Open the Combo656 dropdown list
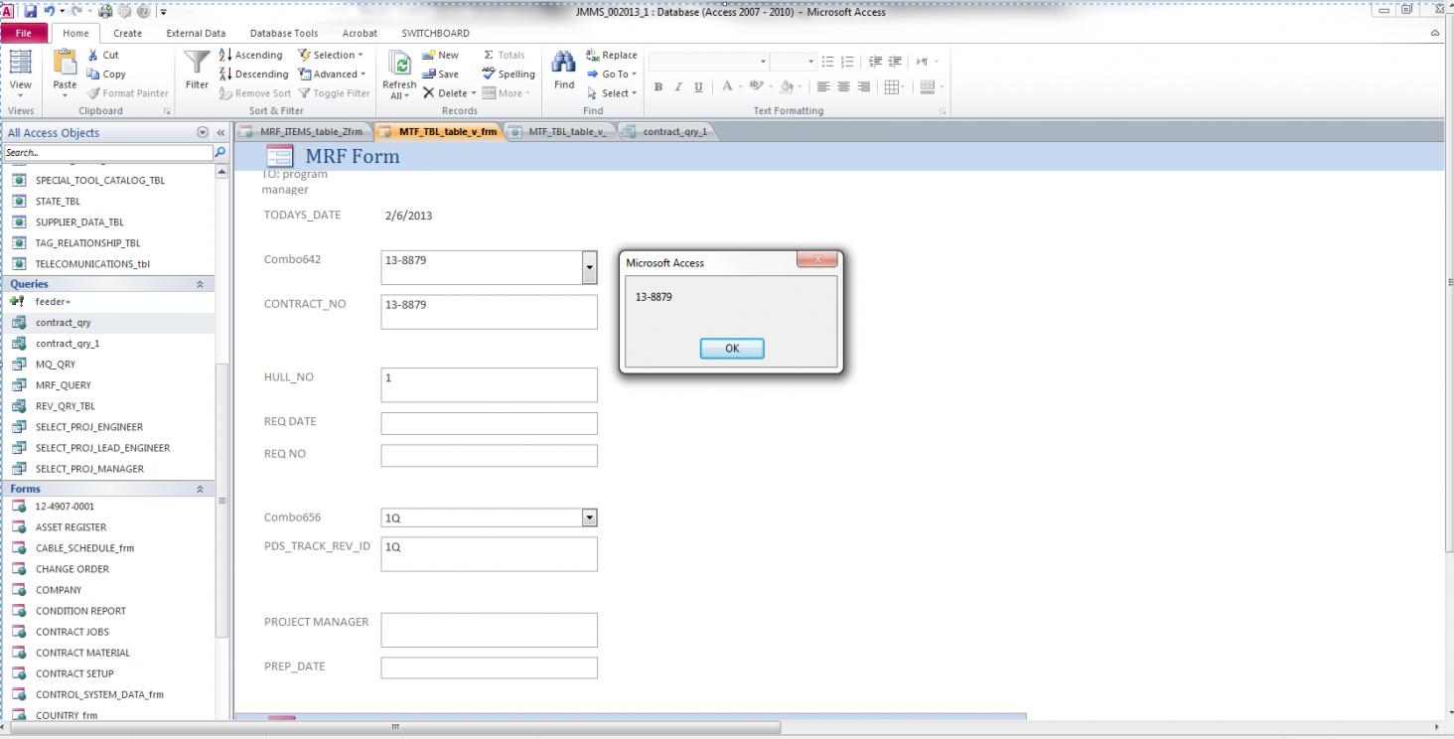Screen dimensions: 1454x739 tap(589, 517)
